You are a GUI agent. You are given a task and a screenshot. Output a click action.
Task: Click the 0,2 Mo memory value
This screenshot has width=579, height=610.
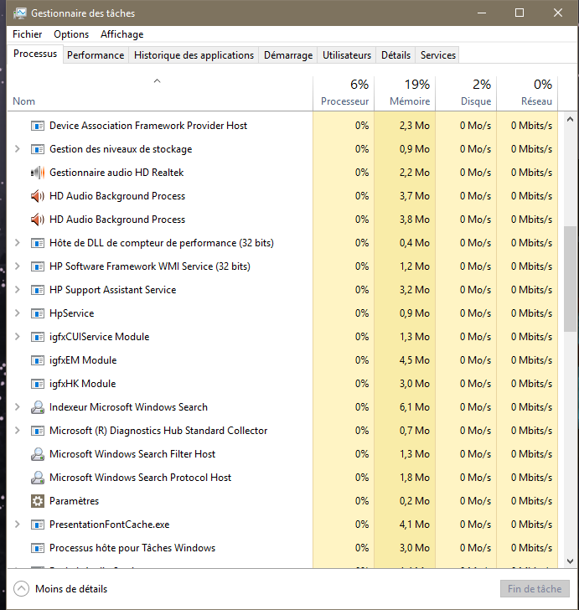coord(415,501)
